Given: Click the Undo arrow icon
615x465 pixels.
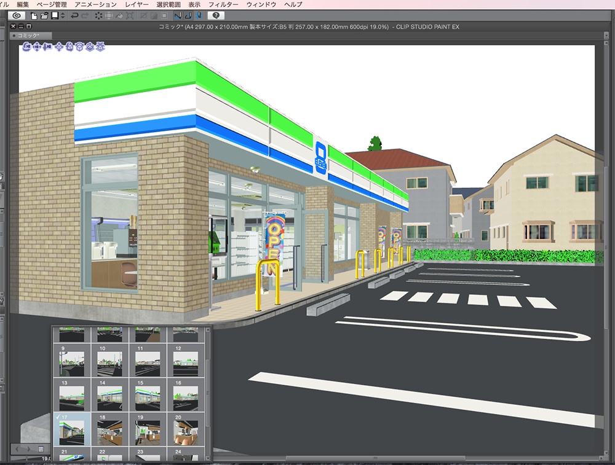Looking at the screenshot, I should [74, 16].
